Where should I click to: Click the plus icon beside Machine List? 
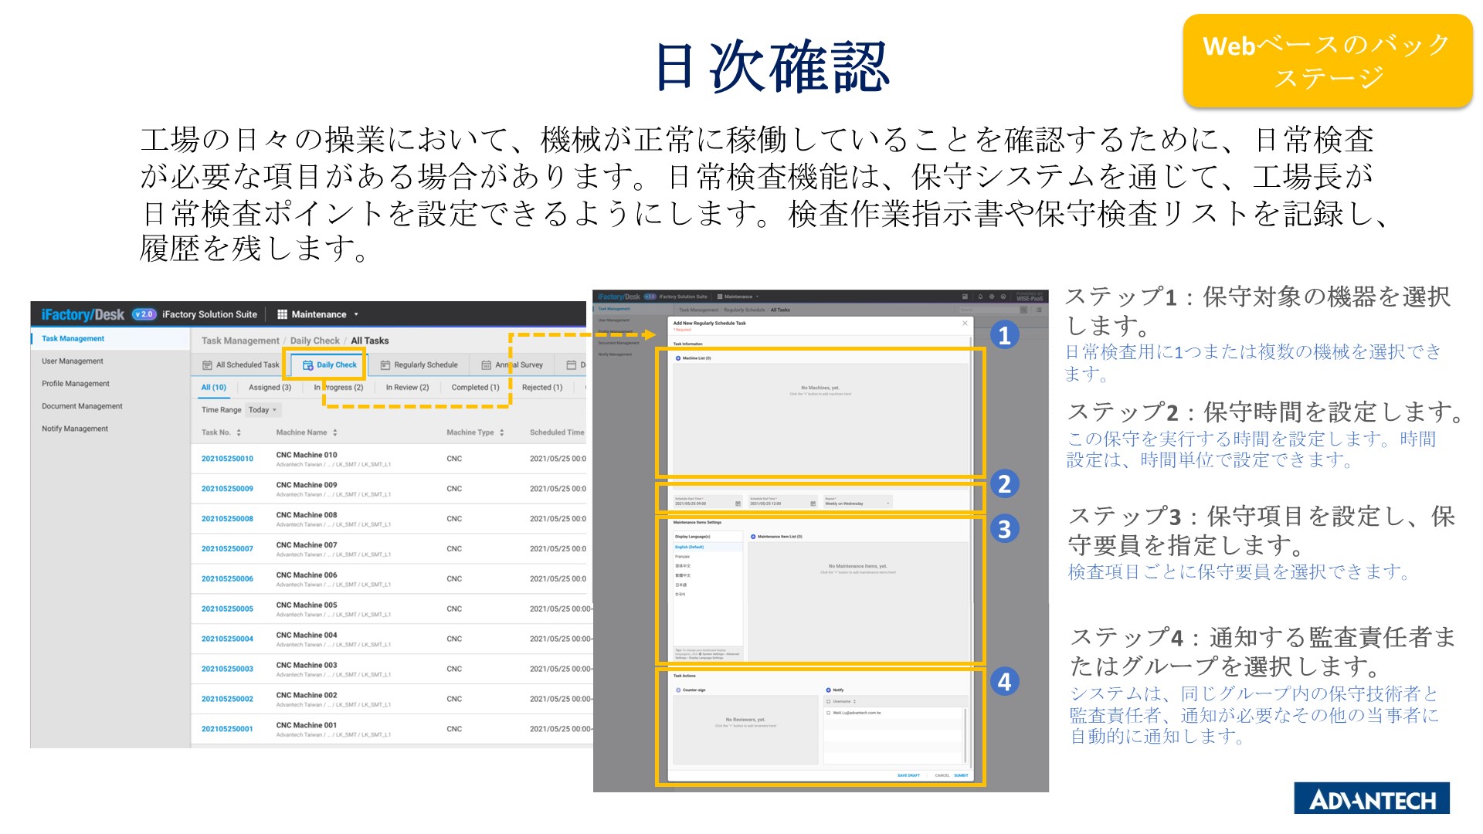click(678, 358)
